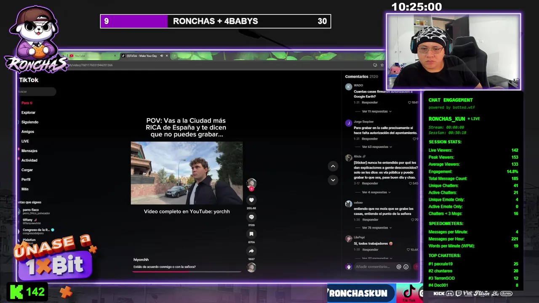Screen dimensions: 539x303
Task: Like Alicia's comment heart showing 545
Action: (x=411, y=183)
